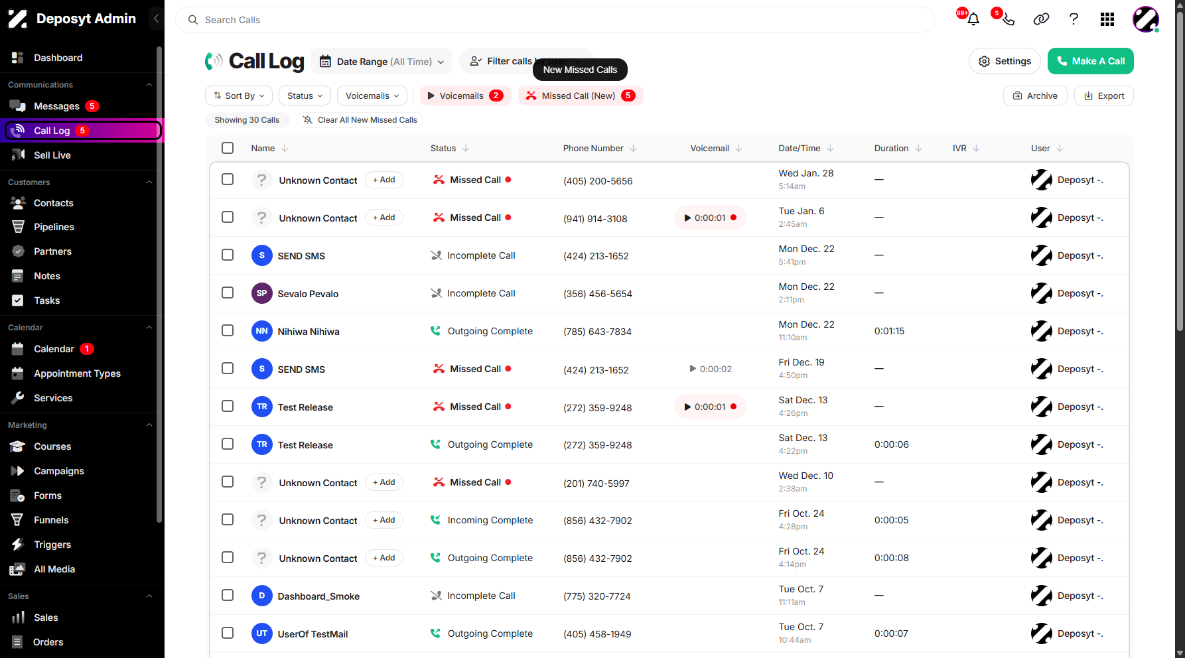Collapse the Communications section in sidebar
Viewport: 1185px width, 658px height.
tap(149, 85)
